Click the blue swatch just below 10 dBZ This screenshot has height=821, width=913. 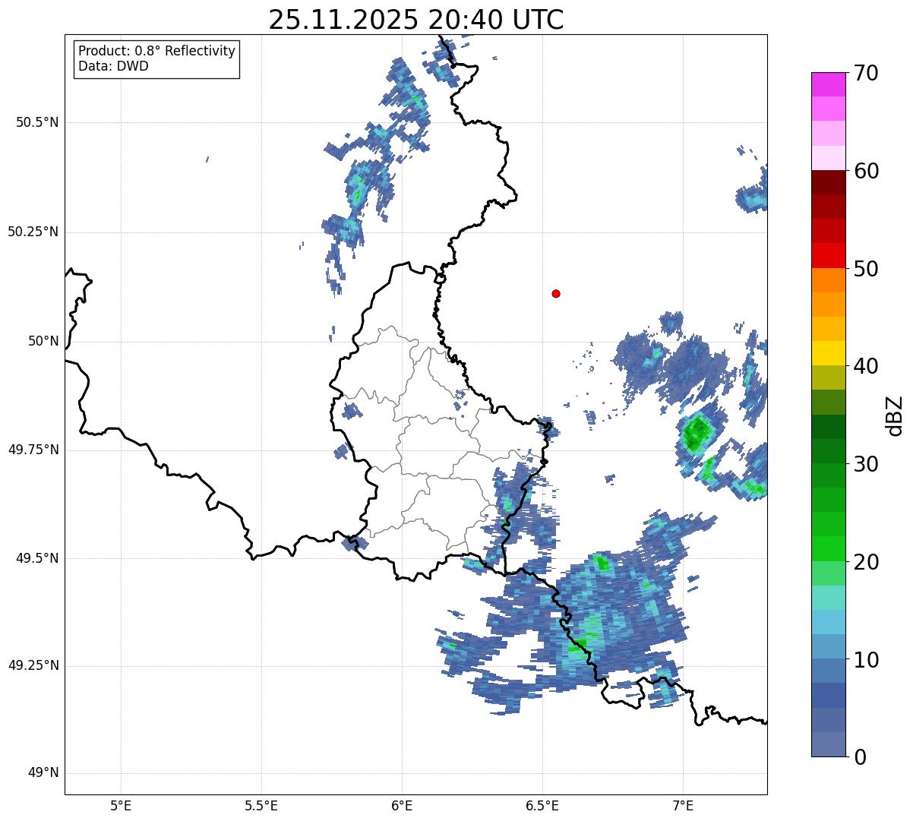click(x=829, y=671)
